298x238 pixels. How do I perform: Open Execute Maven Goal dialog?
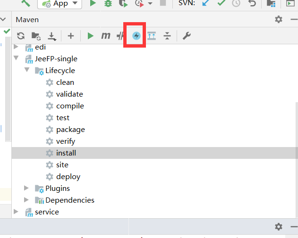pos(106,35)
